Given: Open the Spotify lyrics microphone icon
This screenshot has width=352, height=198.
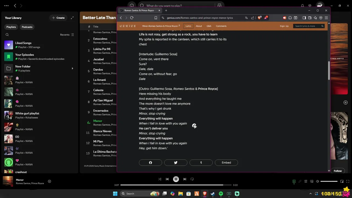Looking at the screenshot, I should pos(300,181).
